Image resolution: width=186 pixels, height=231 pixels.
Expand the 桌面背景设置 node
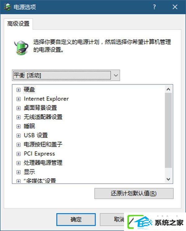click(x=18, y=108)
